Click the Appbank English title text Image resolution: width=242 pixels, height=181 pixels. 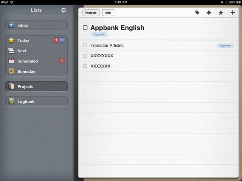117,28
